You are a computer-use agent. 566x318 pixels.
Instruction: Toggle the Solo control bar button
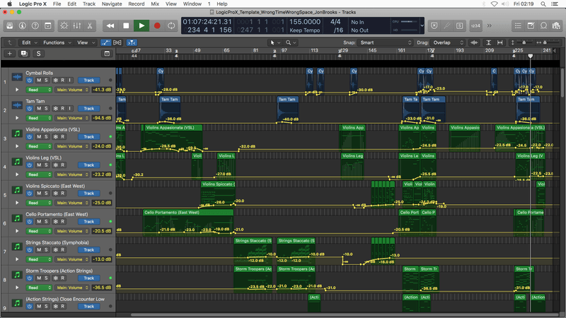coord(459,25)
